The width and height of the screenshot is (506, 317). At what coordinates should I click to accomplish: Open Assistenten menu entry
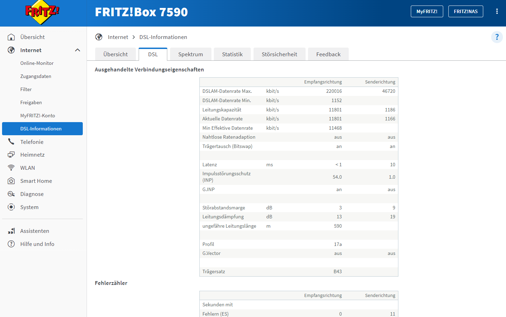click(34, 231)
